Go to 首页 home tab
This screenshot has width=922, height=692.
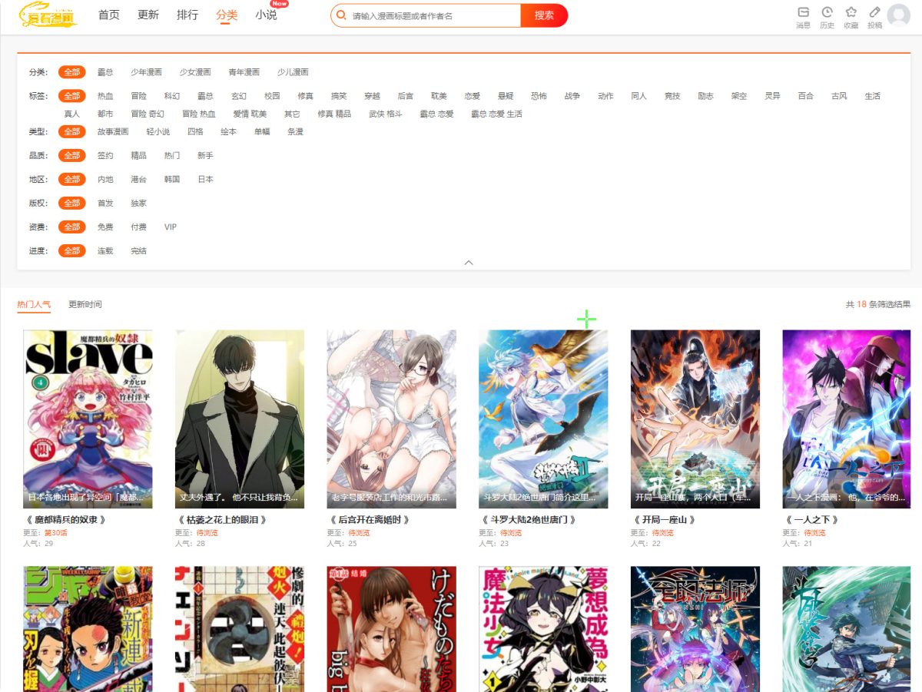(x=109, y=15)
